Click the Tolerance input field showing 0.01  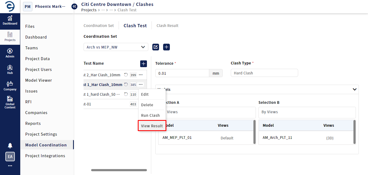coord(182,73)
